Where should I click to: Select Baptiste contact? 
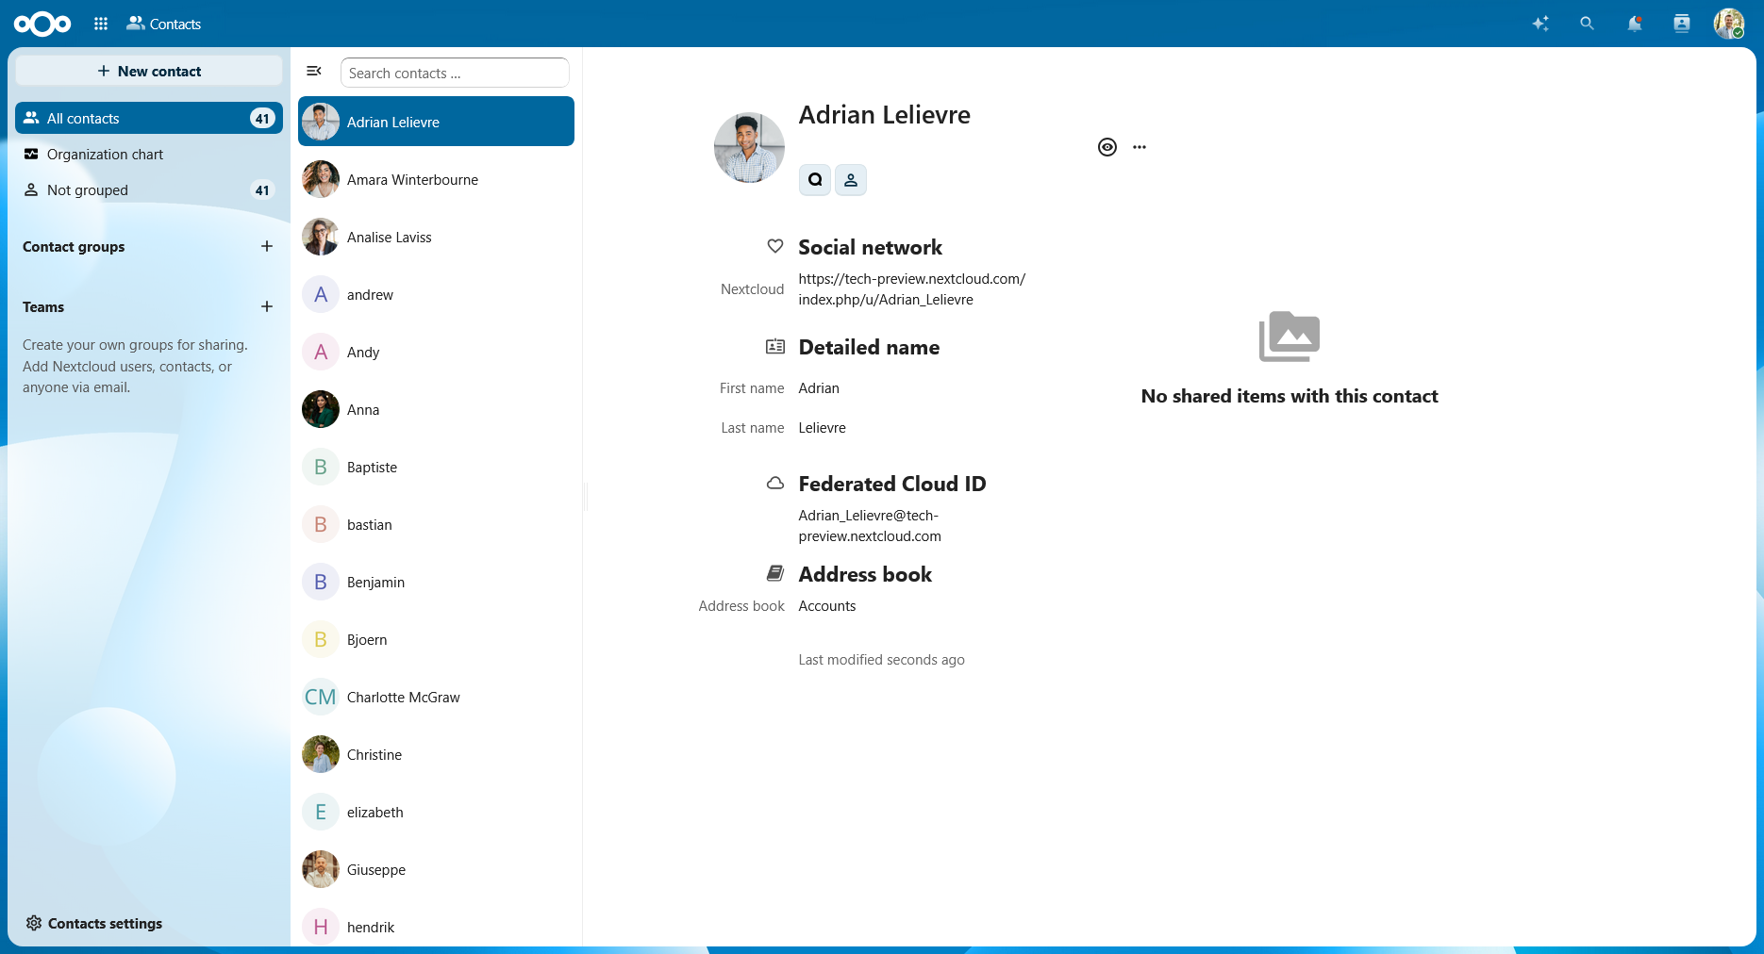pyautogui.click(x=436, y=467)
